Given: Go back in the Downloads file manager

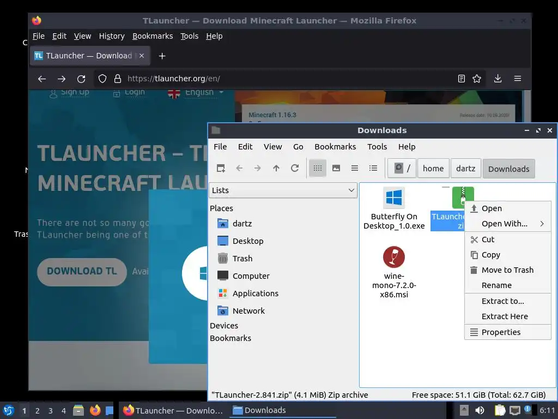Looking at the screenshot, I should [239, 168].
